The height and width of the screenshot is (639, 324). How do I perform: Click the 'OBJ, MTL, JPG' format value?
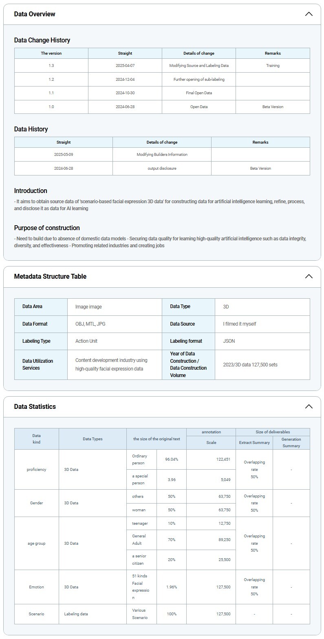click(90, 324)
